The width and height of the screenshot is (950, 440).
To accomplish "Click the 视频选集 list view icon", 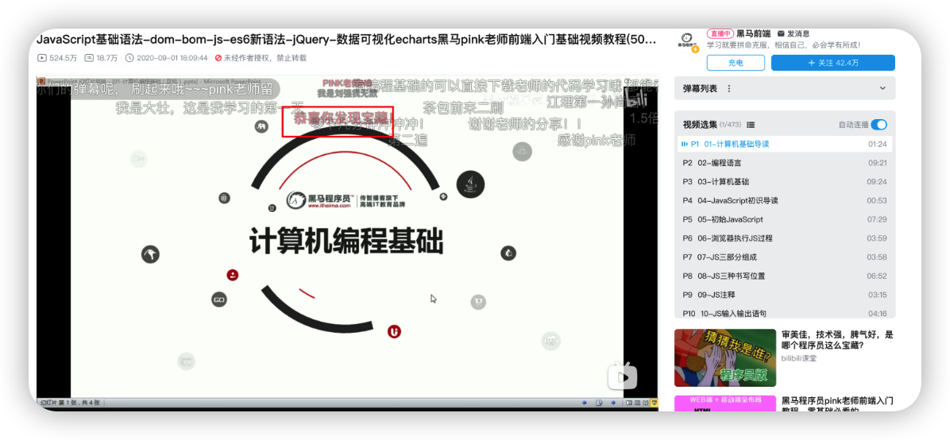I will coord(751,125).
